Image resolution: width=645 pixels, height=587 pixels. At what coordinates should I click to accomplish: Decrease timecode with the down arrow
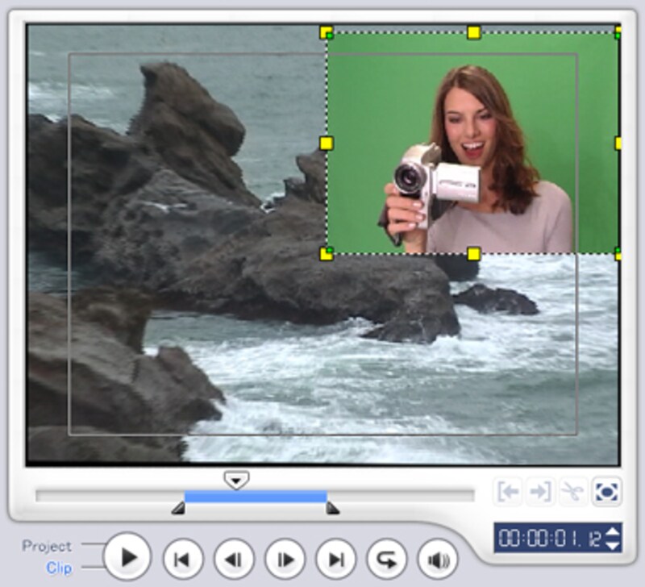click(x=613, y=545)
